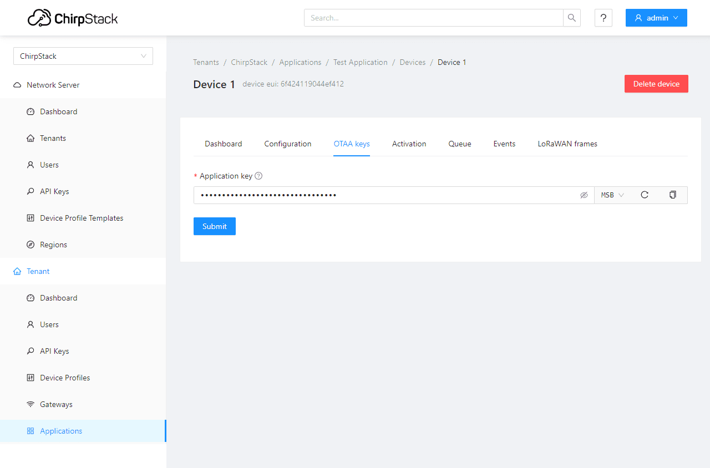Click the search magnifier icon button
Viewport: 710px width, 468px height.
572,18
